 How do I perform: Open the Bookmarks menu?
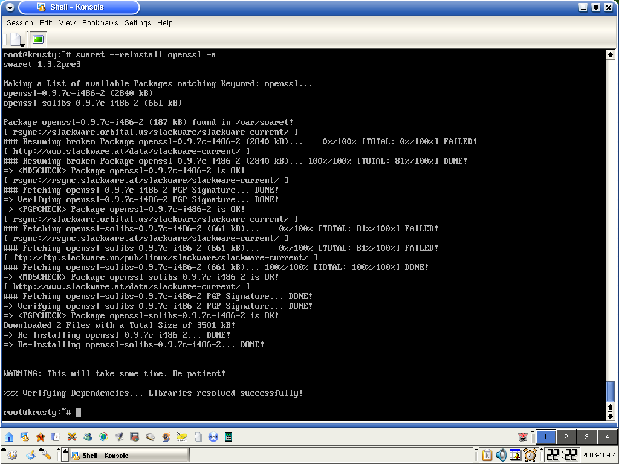click(100, 23)
